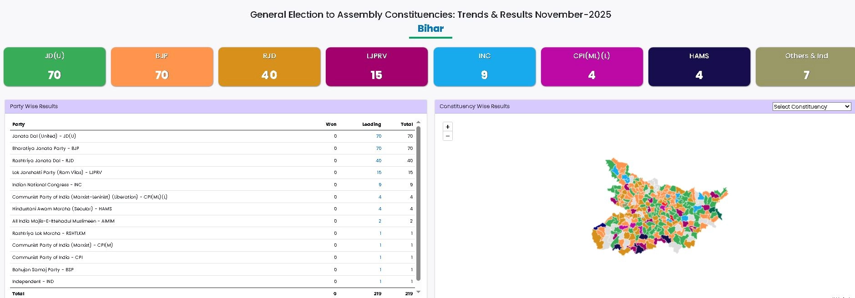855x298 pixels.
Task: Click RJD leading count 40 link
Action: (x=379, y=161)
